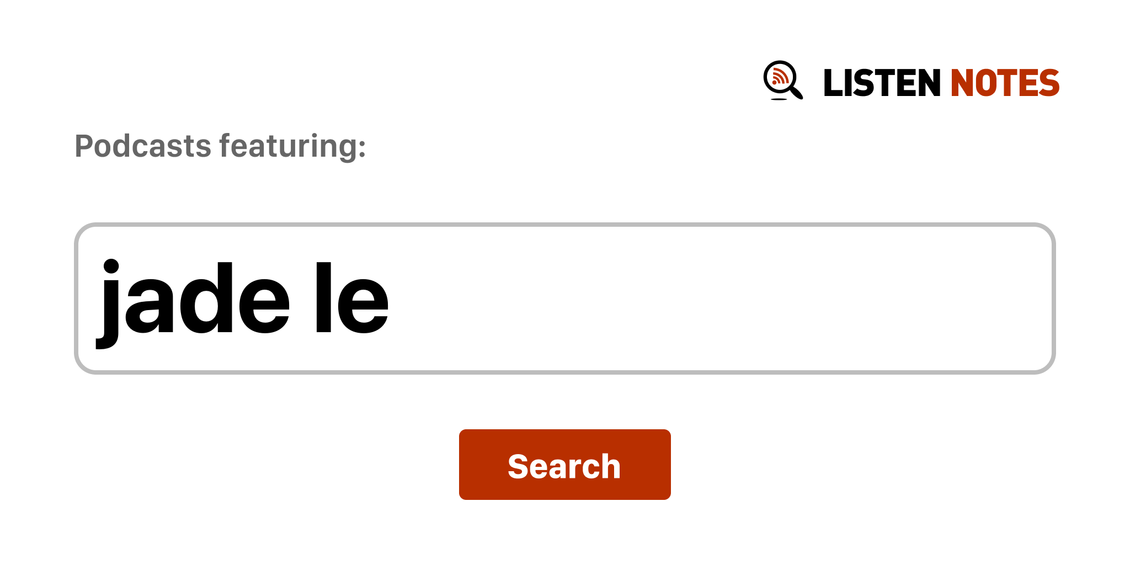The height and width of the screenshot is (565, 1130).
Task: Click the Listen Notes magnifying glass logo icon
Action: [783, 81]
